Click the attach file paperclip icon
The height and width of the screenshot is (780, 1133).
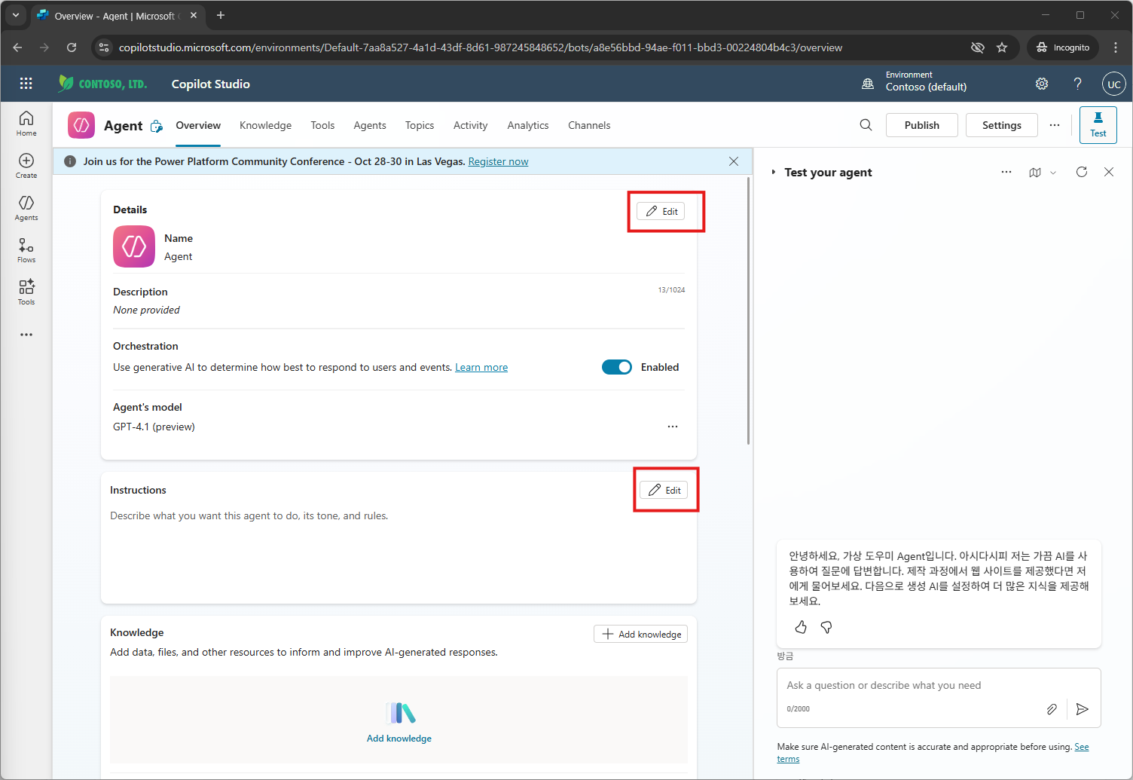coord(1052,709)
